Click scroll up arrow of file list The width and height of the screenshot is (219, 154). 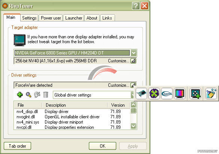coord(133,105)
